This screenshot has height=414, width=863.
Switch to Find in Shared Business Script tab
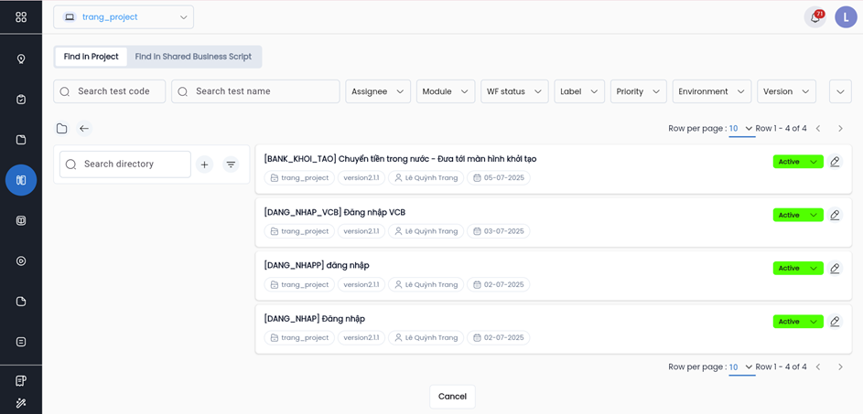click(193, 57)
